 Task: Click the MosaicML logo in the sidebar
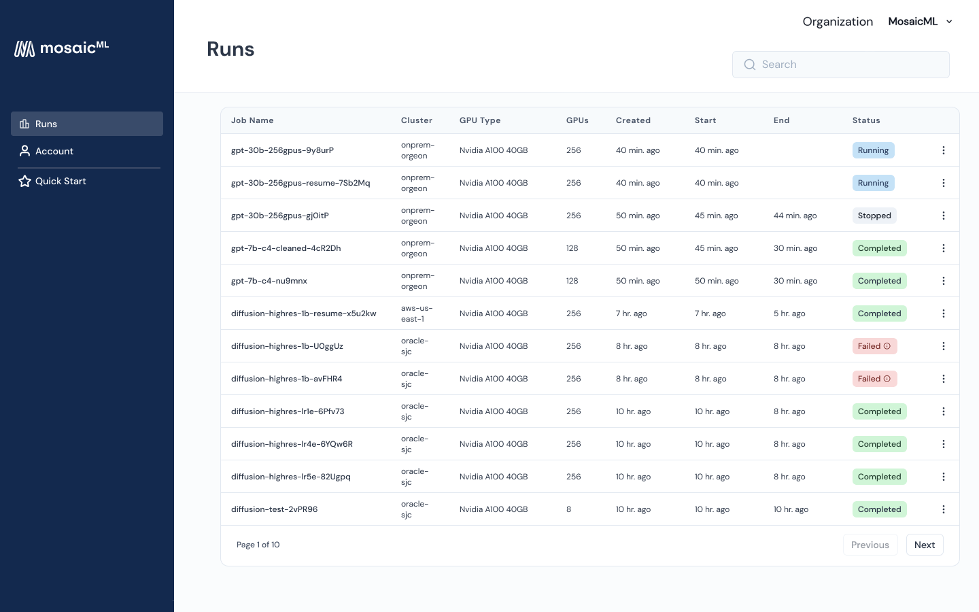[62, 48]
